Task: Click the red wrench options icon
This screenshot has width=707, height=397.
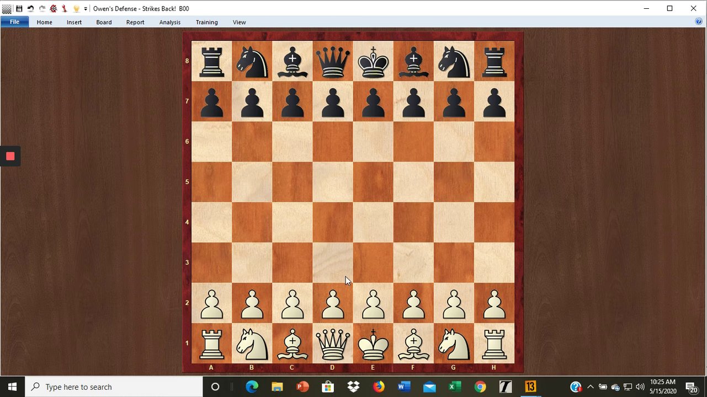Action: click(64, 9)
